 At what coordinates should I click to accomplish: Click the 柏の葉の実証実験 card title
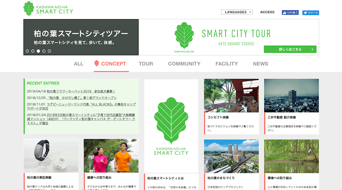(39, 178)
